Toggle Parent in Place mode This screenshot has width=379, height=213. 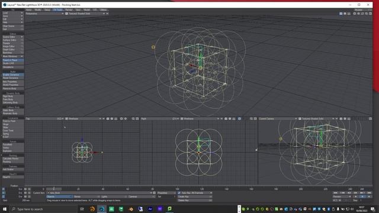(13, 60)
